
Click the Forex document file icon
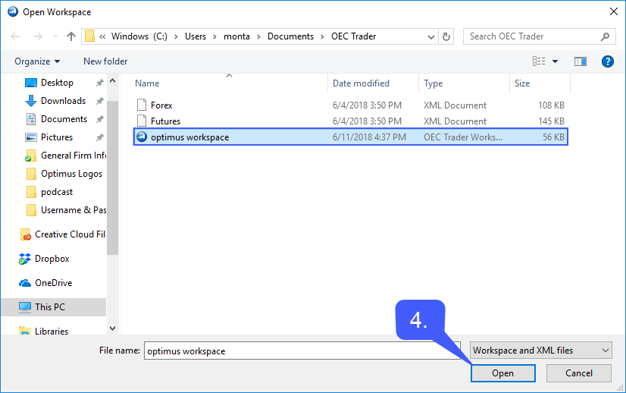click(141, 105)
